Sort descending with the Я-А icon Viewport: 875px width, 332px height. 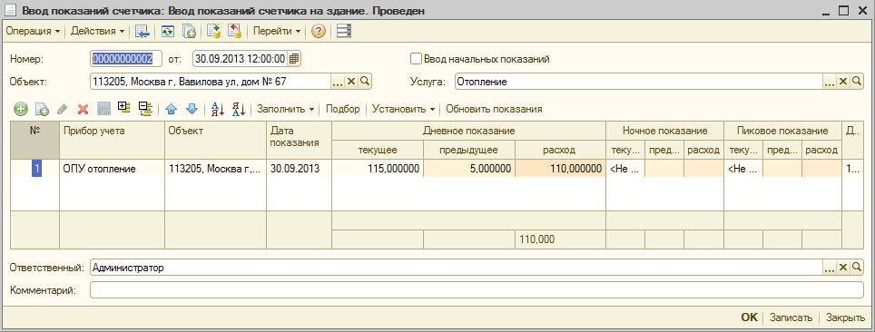pos(239,110)
